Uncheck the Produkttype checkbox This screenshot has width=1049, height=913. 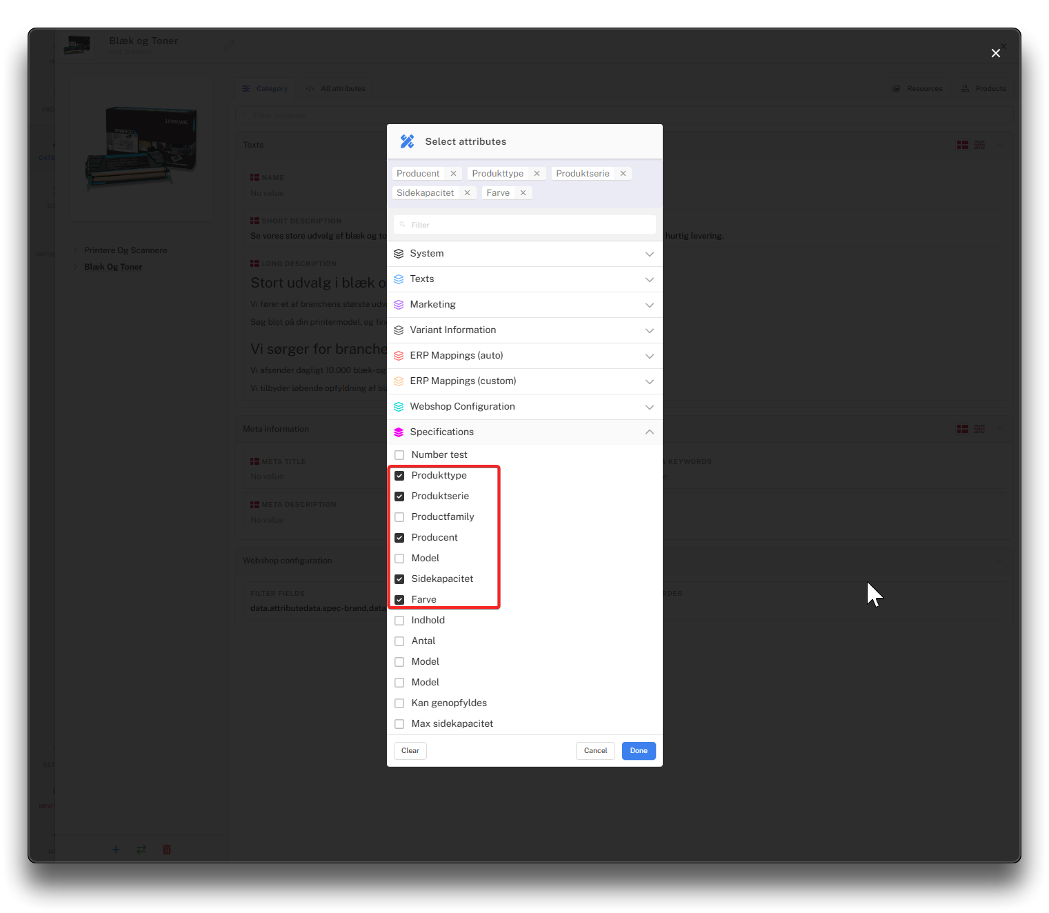point(399,476)
